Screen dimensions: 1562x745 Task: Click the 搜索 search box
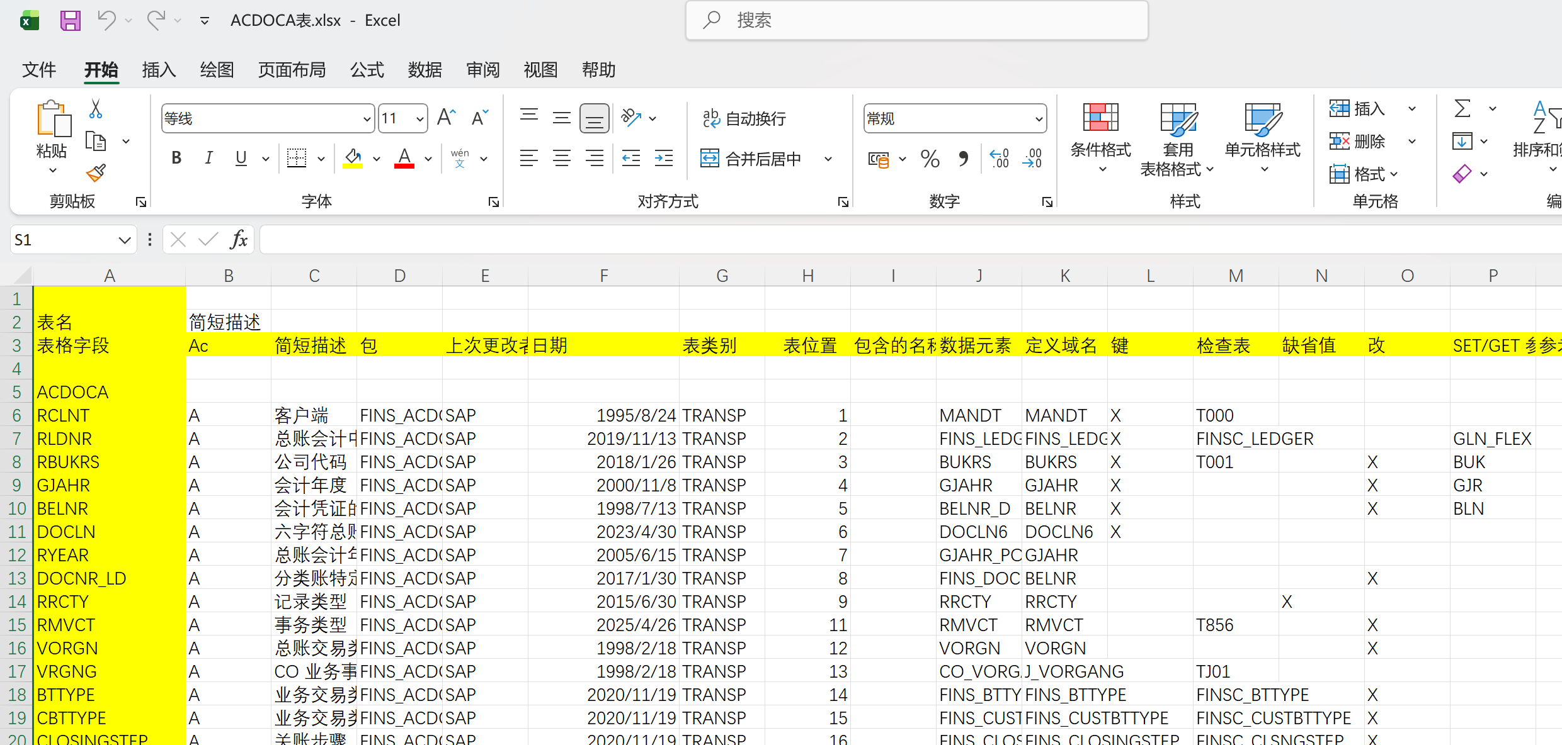pyautogui.click(x=916, y=21)
